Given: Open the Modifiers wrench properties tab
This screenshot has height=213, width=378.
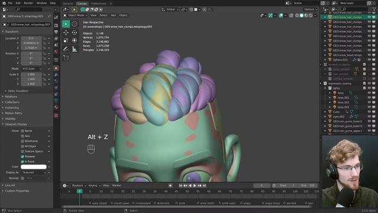Looking at the screenshot, I should click(x=56, y=75).
